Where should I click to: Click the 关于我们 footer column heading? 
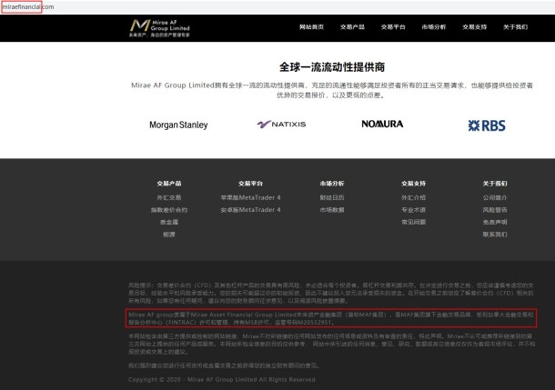pyautogui.click(x=495, y=183)
